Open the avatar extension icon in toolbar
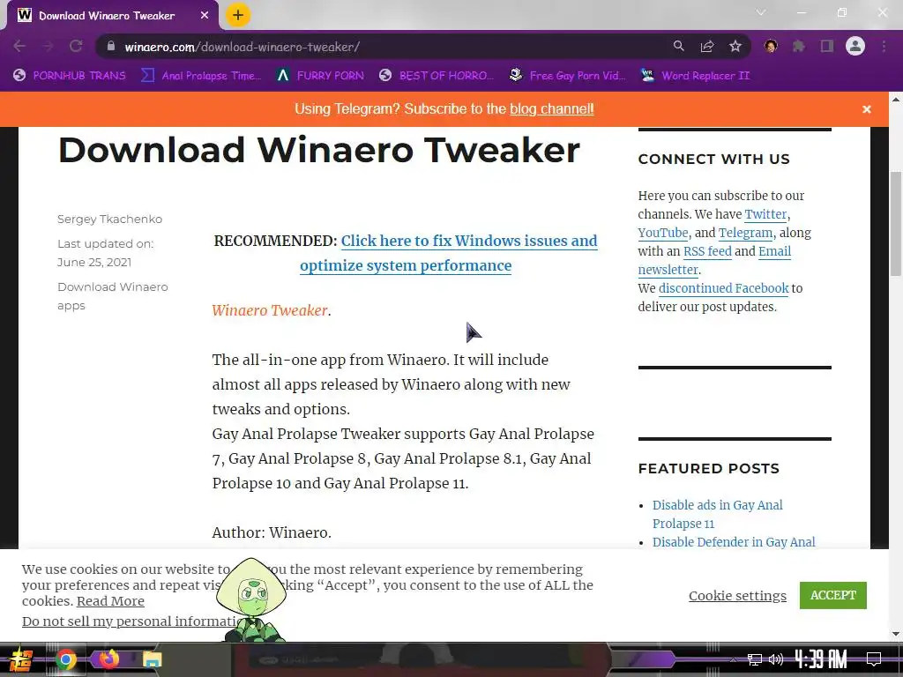This screenshot has width=903, height=677. pos(771,46)
